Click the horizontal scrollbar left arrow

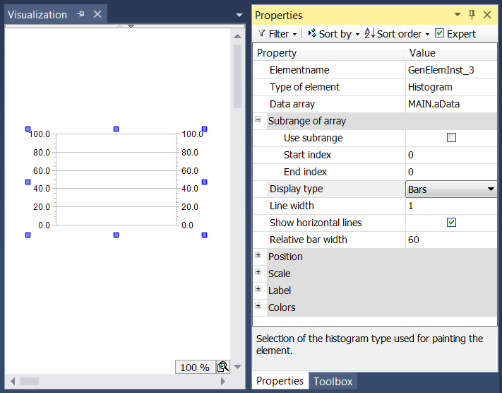pyautogui.click(x=13, y=381)
